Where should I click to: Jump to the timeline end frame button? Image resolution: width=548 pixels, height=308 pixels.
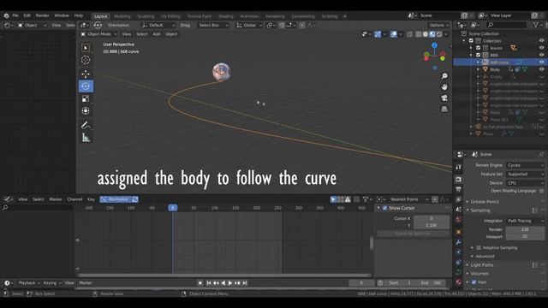pyautogui.click(x=245, y=283)
